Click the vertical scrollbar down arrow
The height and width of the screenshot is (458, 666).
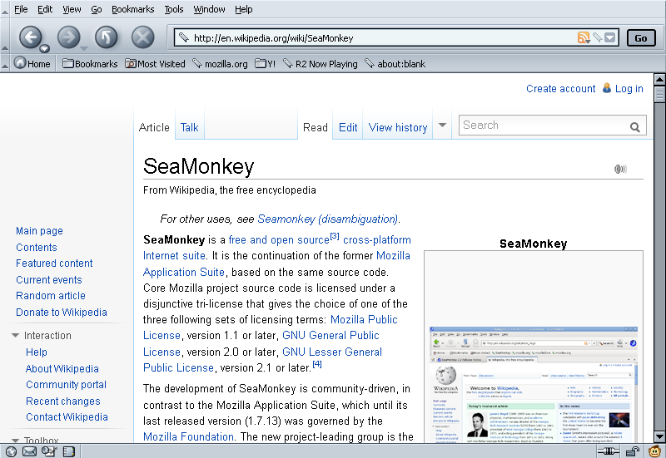(x=659, y=436)
